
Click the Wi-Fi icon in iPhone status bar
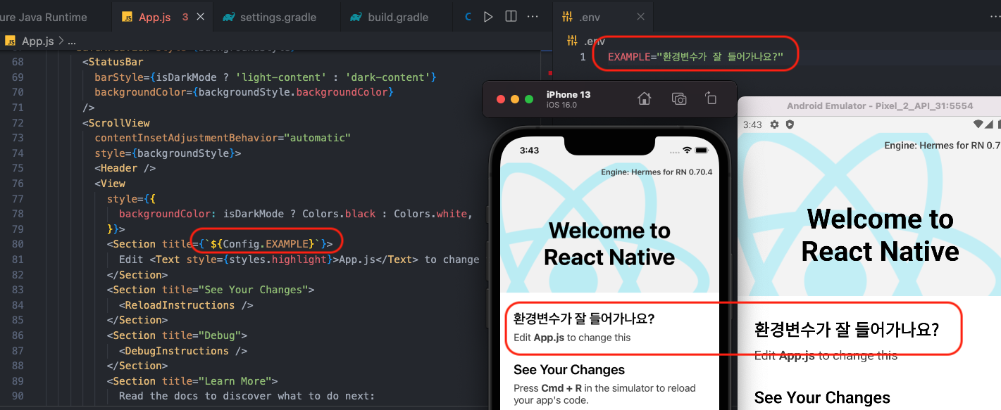pyautogui.click(x=688, y=150)
